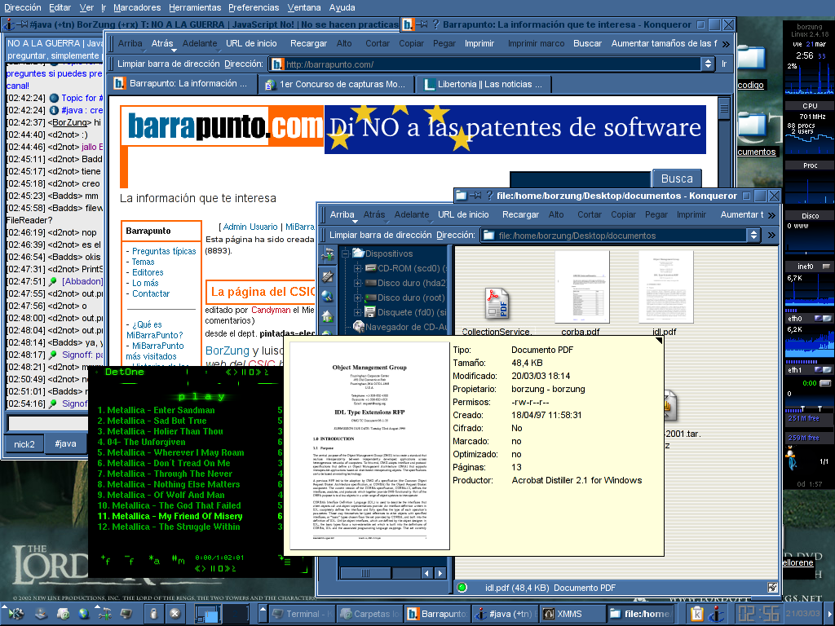This screenshot has height=626, width=835.
Task: Click the corba.pdf thumbnail
Action: pyautogui.click(x=581, y=287)
